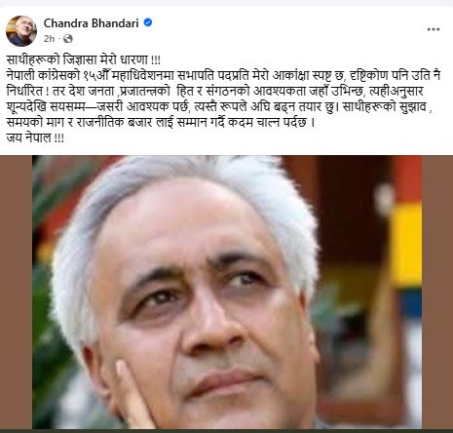Click the line starting 'समयको माग र राजनीतिक'

[x=161, y=123]
